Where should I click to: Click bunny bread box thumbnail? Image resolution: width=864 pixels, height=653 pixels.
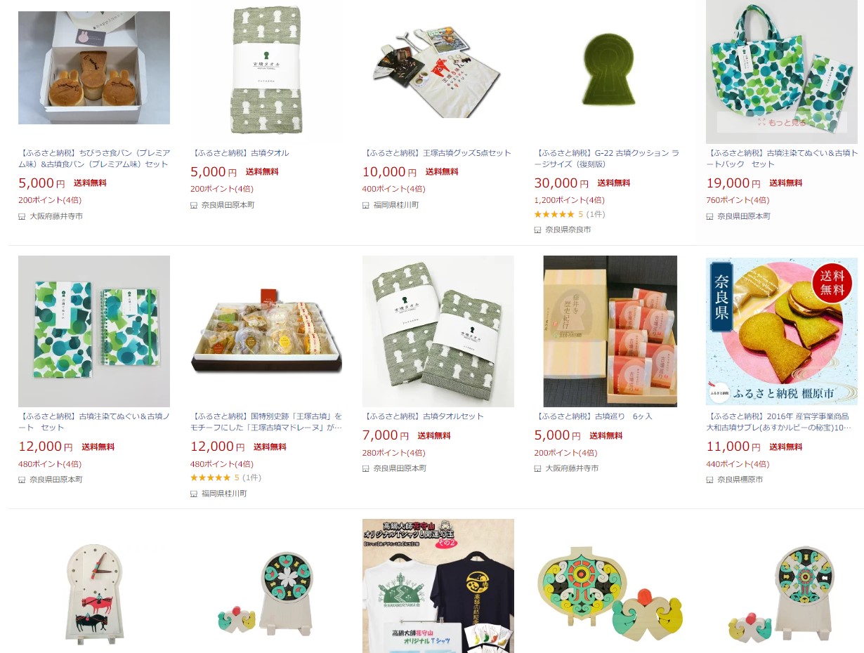pyautogui.click(x=94, y=68)
